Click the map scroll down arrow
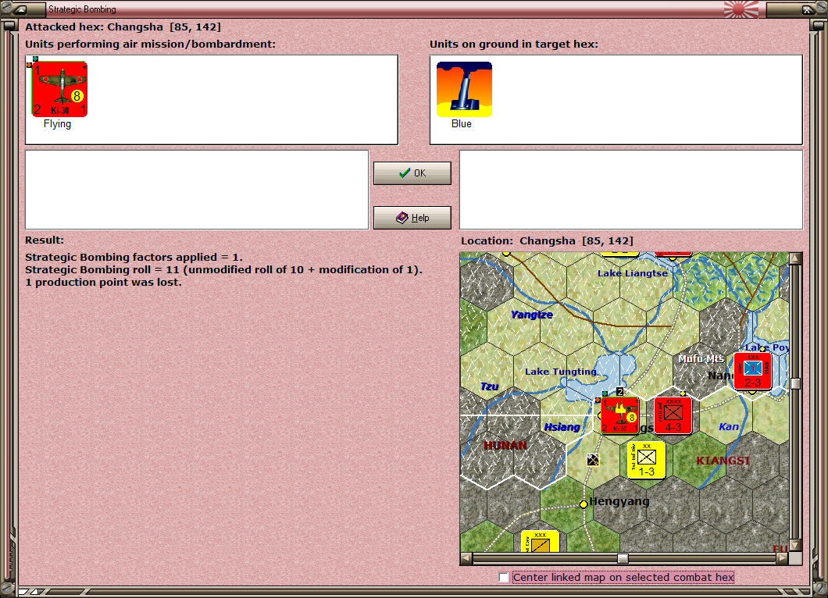 [x=795, y=545]
